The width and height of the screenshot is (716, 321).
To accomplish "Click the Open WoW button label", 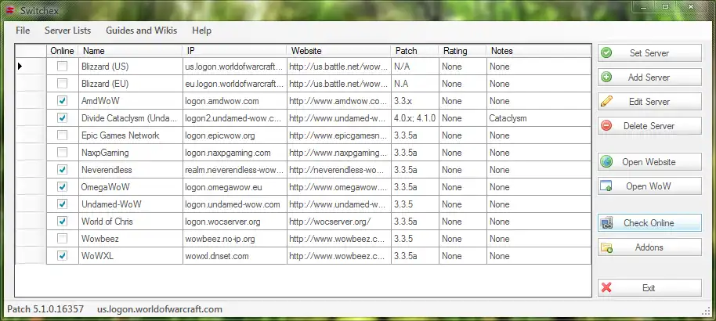I will pos(649,186).
